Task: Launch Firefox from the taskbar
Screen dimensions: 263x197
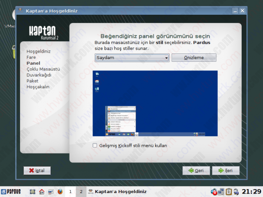Action: (60, 191)
